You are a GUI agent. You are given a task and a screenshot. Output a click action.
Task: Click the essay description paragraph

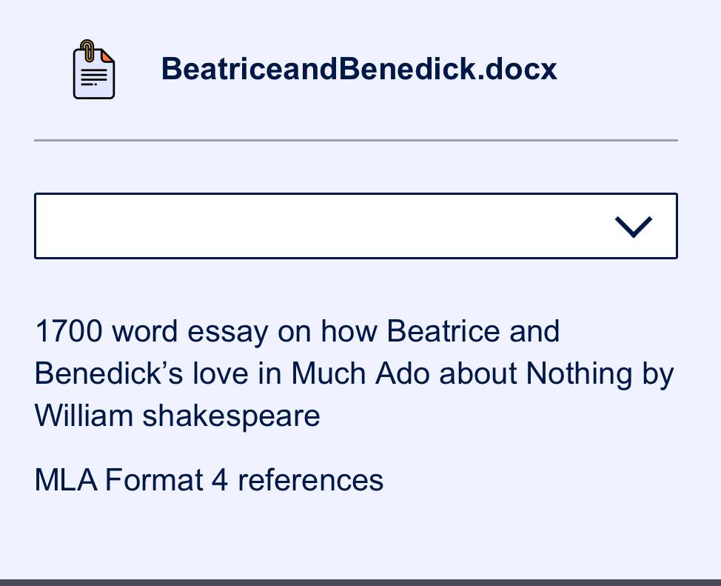354,373
